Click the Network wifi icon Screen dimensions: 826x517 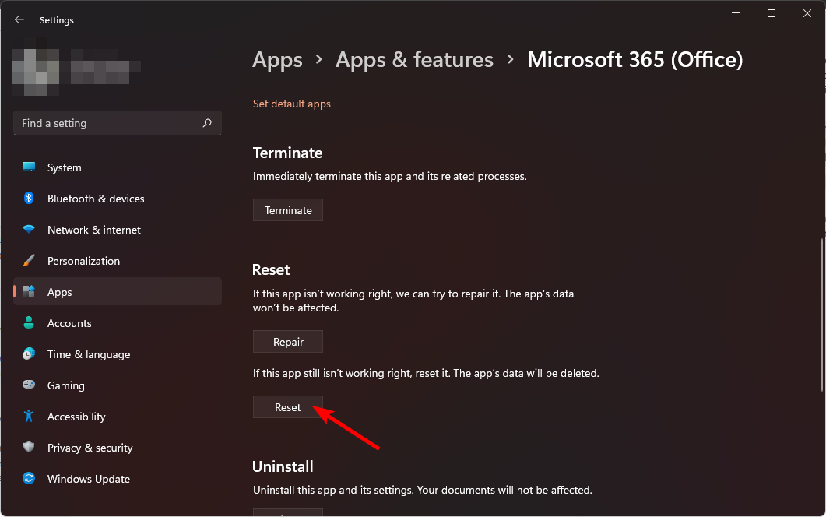pos(29,229)
